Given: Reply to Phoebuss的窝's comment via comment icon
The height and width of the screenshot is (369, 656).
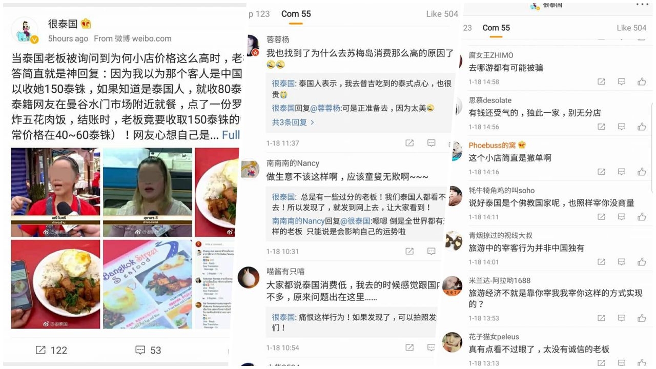Looking at the screenshot, I should pos(622,172).
